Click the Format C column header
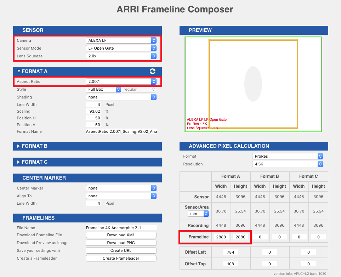 (x=308, y=176)
